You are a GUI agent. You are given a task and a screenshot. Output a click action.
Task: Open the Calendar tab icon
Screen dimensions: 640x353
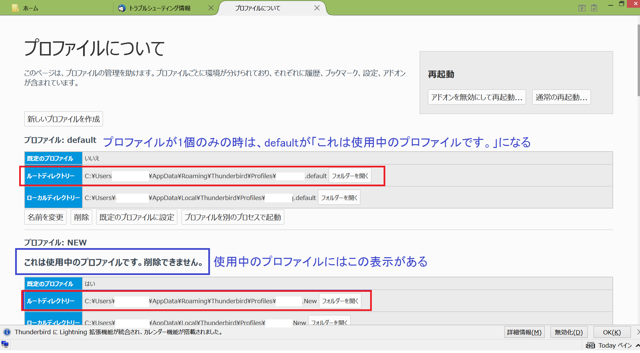[582, 8]
